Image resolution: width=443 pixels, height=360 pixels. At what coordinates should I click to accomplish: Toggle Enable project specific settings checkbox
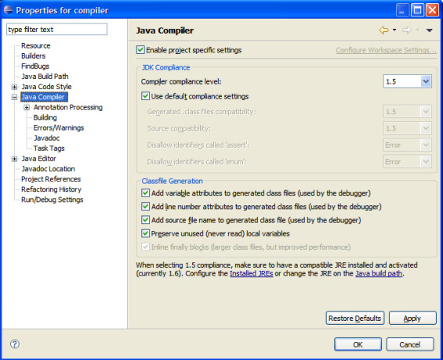pos(140,50)
